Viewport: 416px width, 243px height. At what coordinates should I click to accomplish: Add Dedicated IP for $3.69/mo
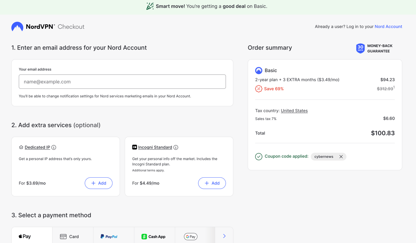pyautogui.click(x=99, y=183)
